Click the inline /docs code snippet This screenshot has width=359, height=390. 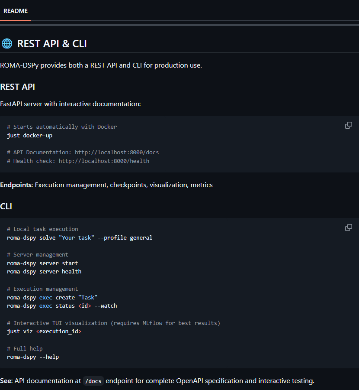pyautogui.click(x=93, y=381)
